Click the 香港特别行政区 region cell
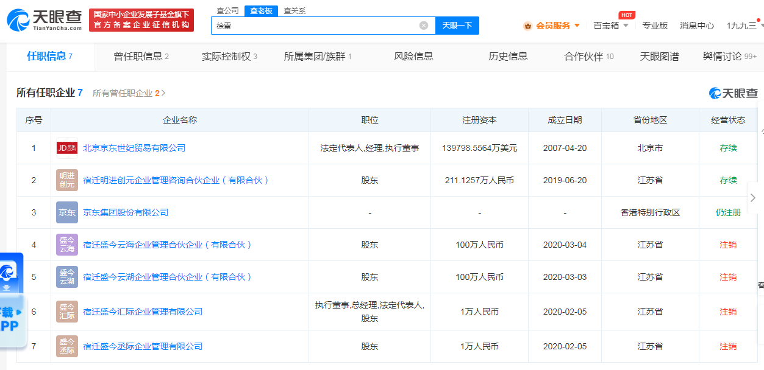The height and width of the screenshot is (370, 764). (x=650, y=212)
